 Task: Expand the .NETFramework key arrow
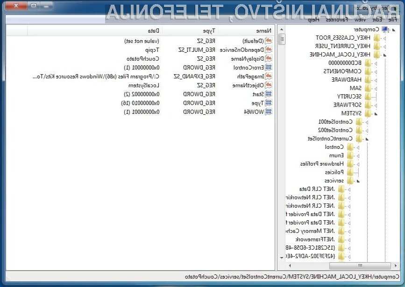pyautogui.click(x=349, y=240)
